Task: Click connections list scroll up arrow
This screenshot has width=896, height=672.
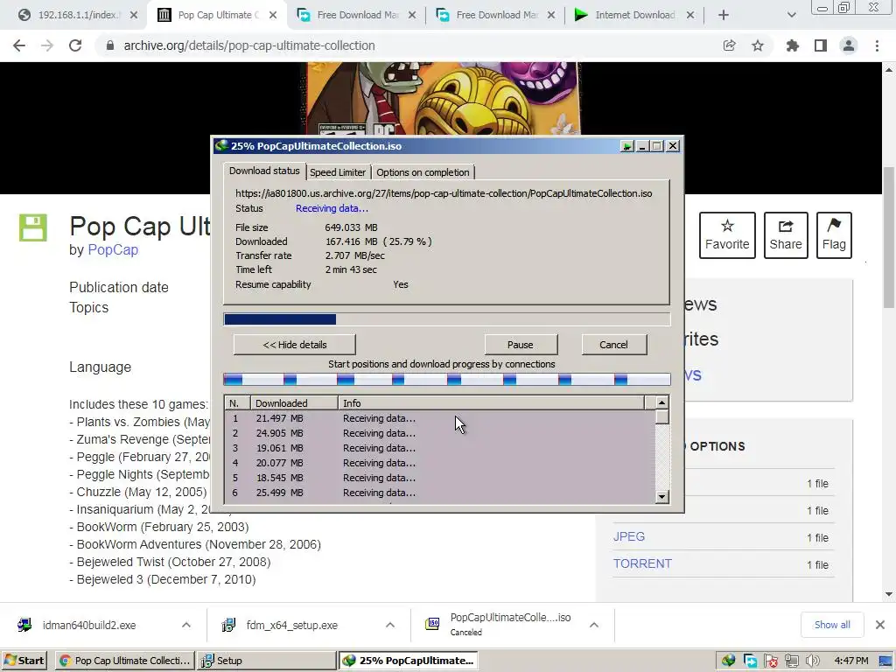Action: click(661, 402)
